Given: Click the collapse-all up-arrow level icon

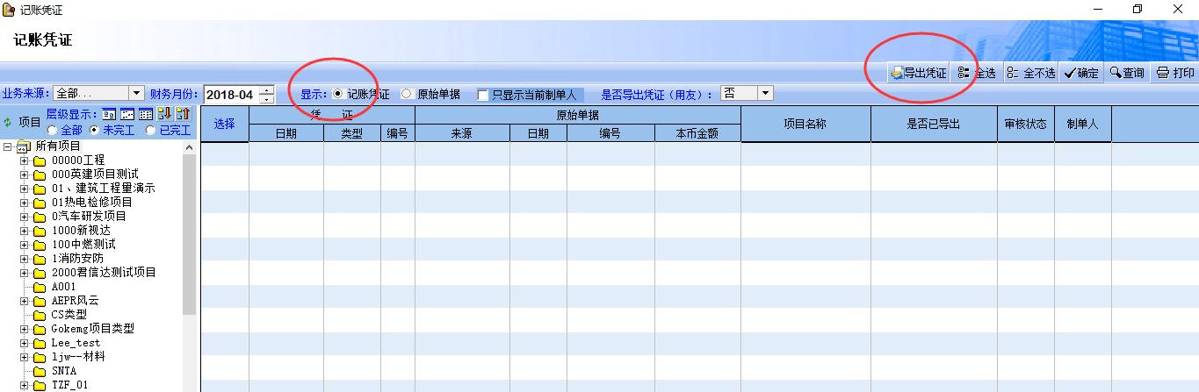Looking at the screenshot, I should (183, 114).
